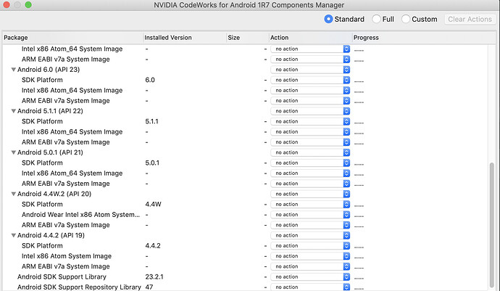Image resolution: width=500 pixels, height=291 pixels.
Task: Collapse the Android 5.0.1 (API 21) group
Action: point(13,152)
